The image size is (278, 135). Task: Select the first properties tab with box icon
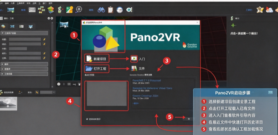coord(4,26)
